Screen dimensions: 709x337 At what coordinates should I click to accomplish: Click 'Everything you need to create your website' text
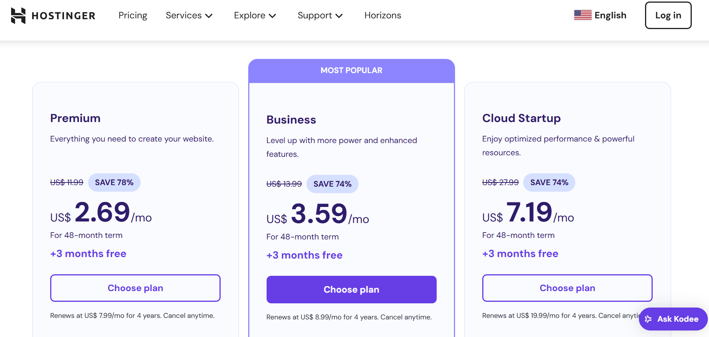[x=132, y=139]
